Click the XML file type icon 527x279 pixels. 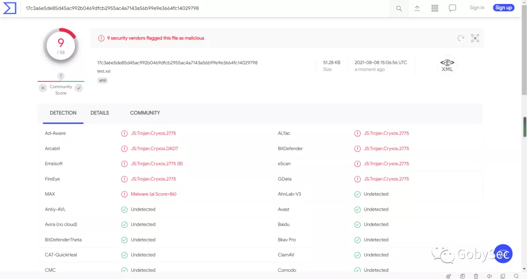point(447,65)
